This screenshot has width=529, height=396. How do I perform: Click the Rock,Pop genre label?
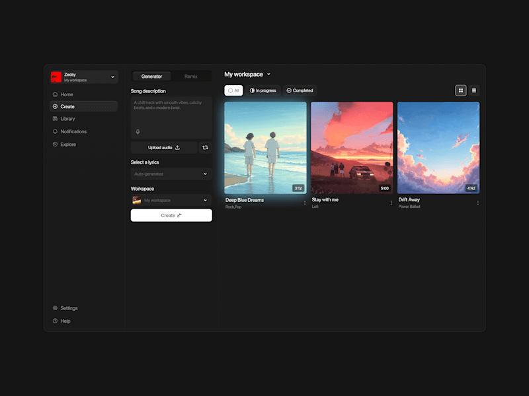click(x=233, y=207)
